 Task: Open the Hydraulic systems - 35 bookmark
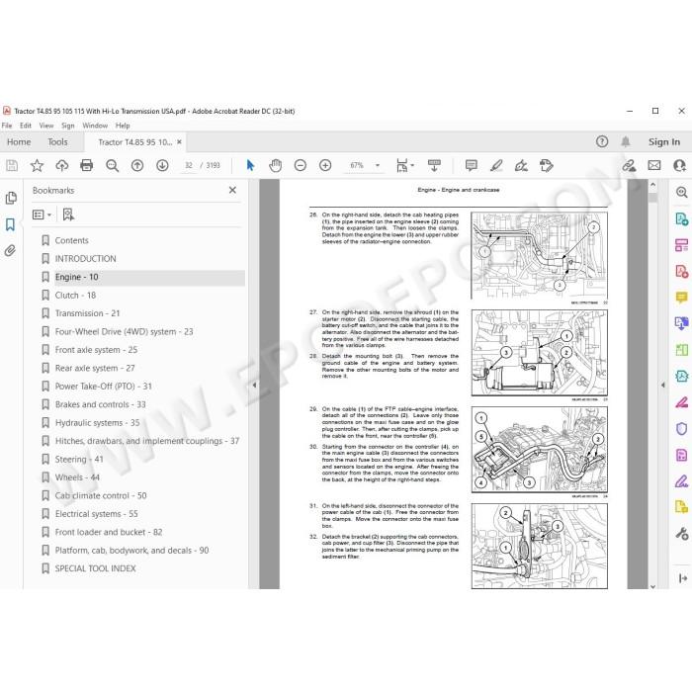point(97,423)
